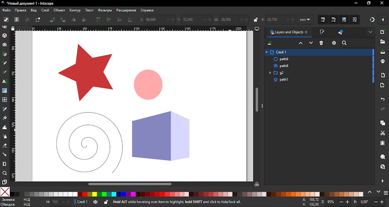
Task: Activate the Gradient tool
Action: 5,91
